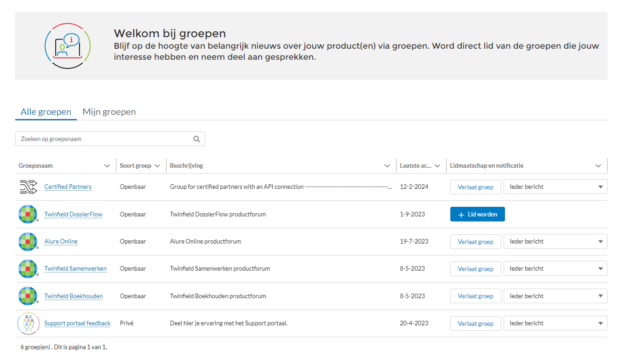Click the Twinfield Boekhouden group logo

click(28, 296)
